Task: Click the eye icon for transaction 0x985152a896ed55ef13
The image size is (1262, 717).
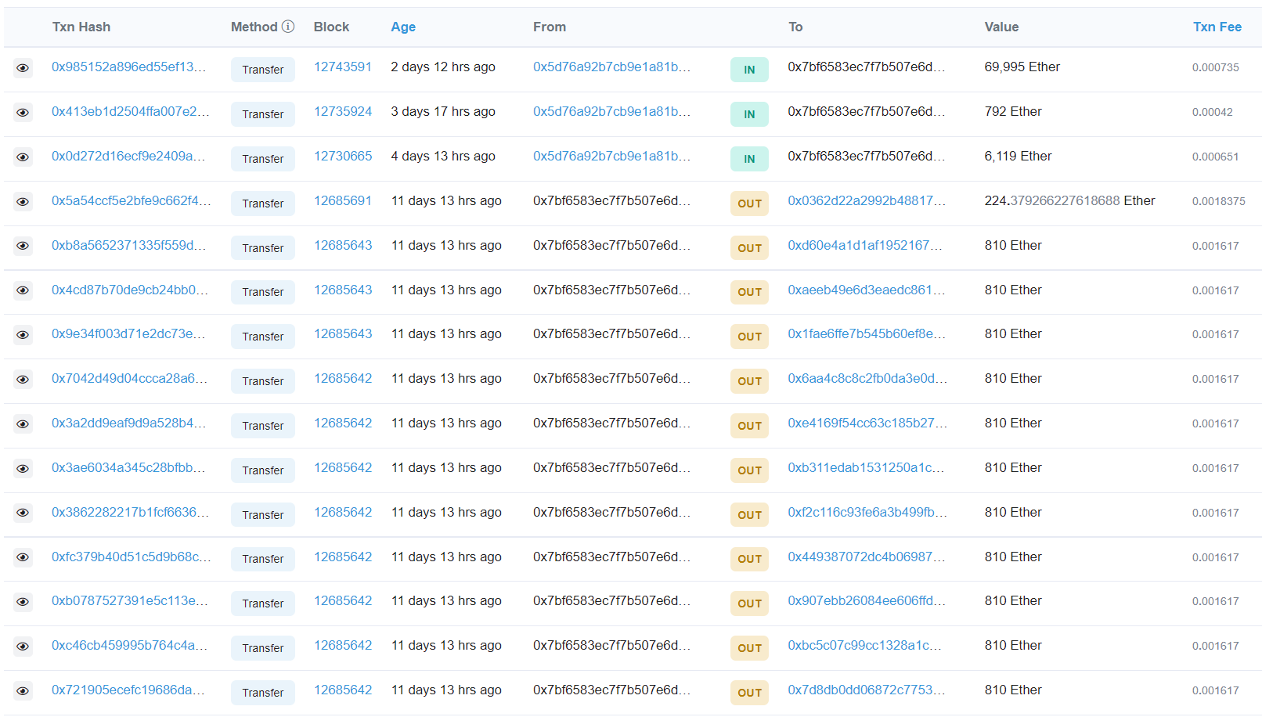Action: [x=23, y=68]
